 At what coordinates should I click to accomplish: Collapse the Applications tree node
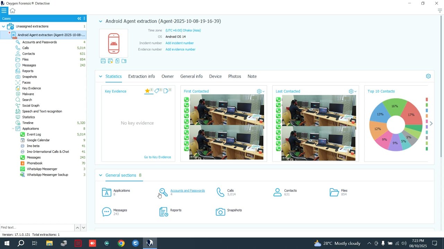(13, 129)
